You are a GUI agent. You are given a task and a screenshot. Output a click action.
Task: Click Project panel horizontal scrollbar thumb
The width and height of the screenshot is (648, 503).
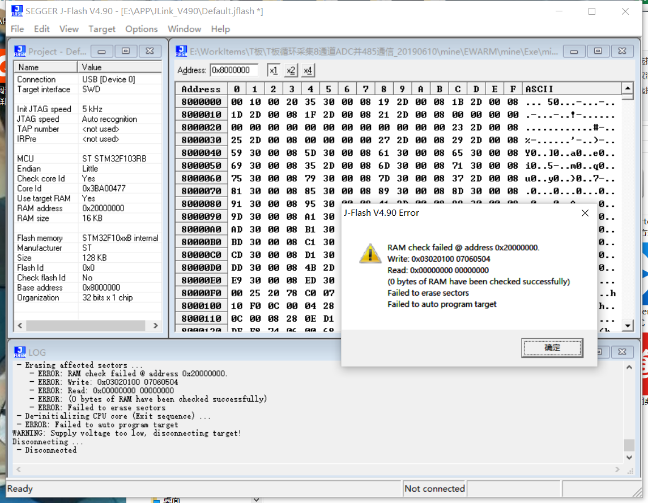86,326
